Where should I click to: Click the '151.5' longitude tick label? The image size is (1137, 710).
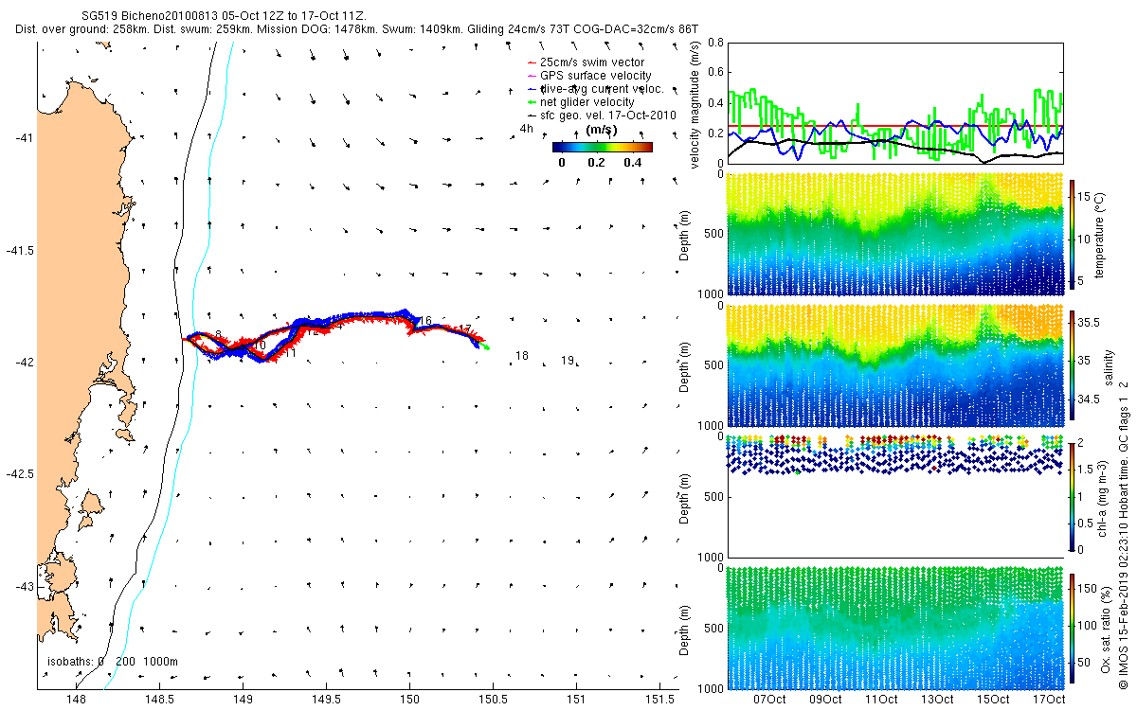pyautogui.click(x=659, y=699)
